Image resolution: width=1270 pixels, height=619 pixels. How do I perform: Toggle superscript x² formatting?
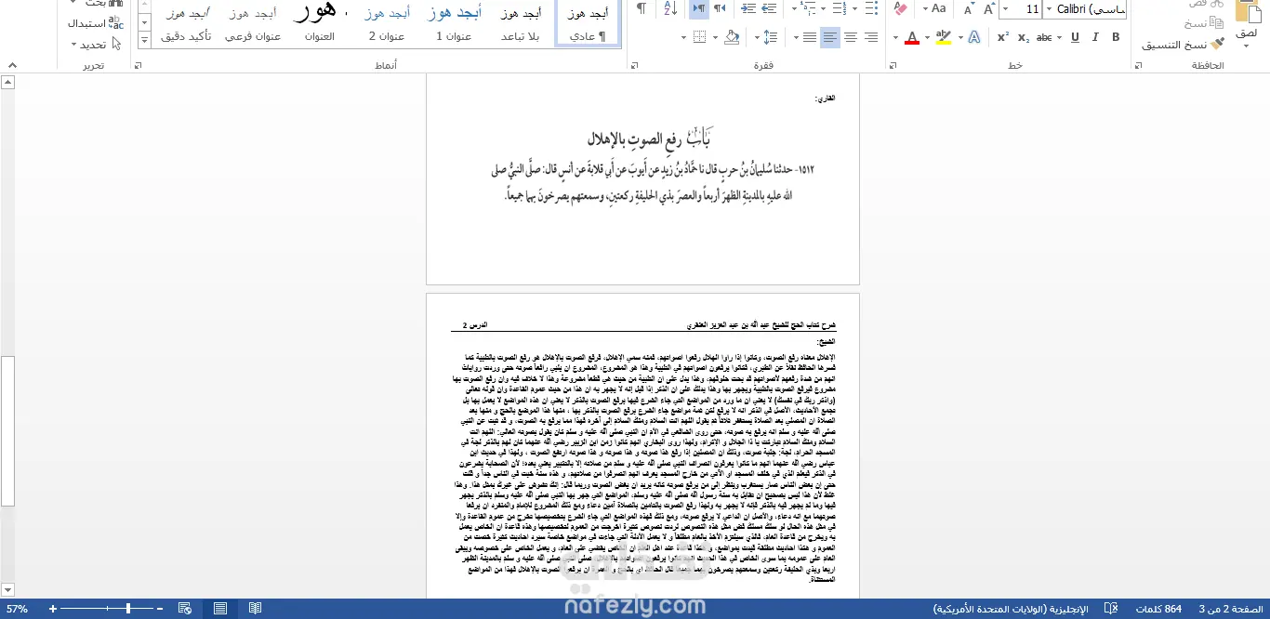pyautogui.click(x=1003, y=37)
